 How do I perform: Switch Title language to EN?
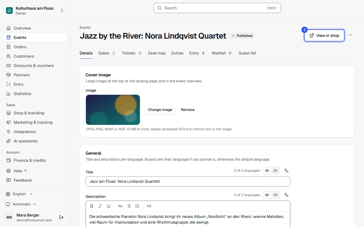[275, 171]
